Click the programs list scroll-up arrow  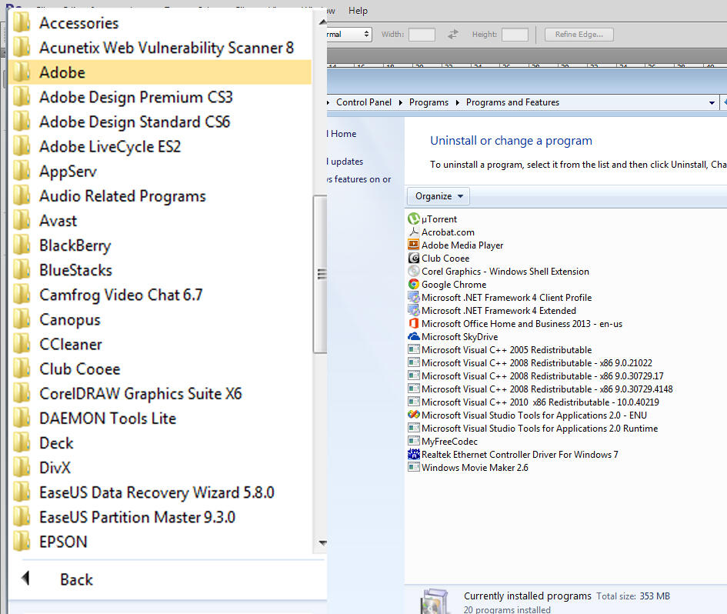tap(322, 22)
